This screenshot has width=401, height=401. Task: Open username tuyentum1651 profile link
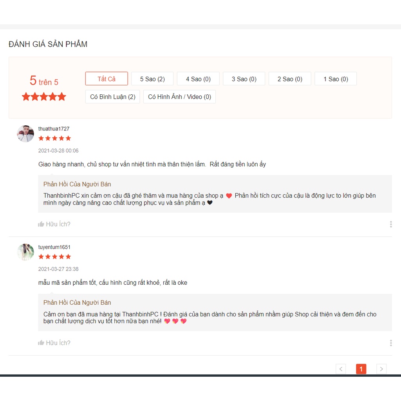pyautogui.click(x=54, y=247)
